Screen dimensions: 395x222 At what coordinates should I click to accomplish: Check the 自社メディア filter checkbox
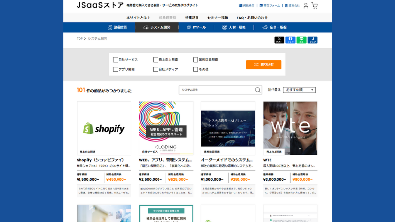(155, 69)
